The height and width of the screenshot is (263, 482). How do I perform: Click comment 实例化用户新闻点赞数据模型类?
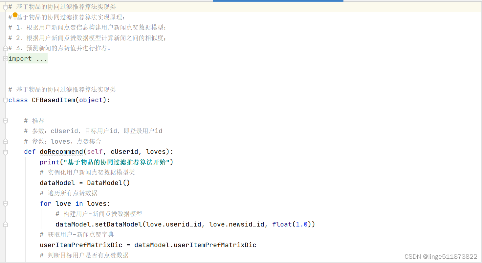click(87, 172)
